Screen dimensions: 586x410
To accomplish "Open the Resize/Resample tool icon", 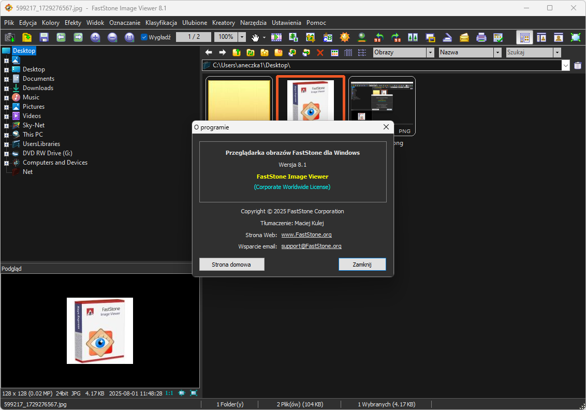I will [294, 37].
